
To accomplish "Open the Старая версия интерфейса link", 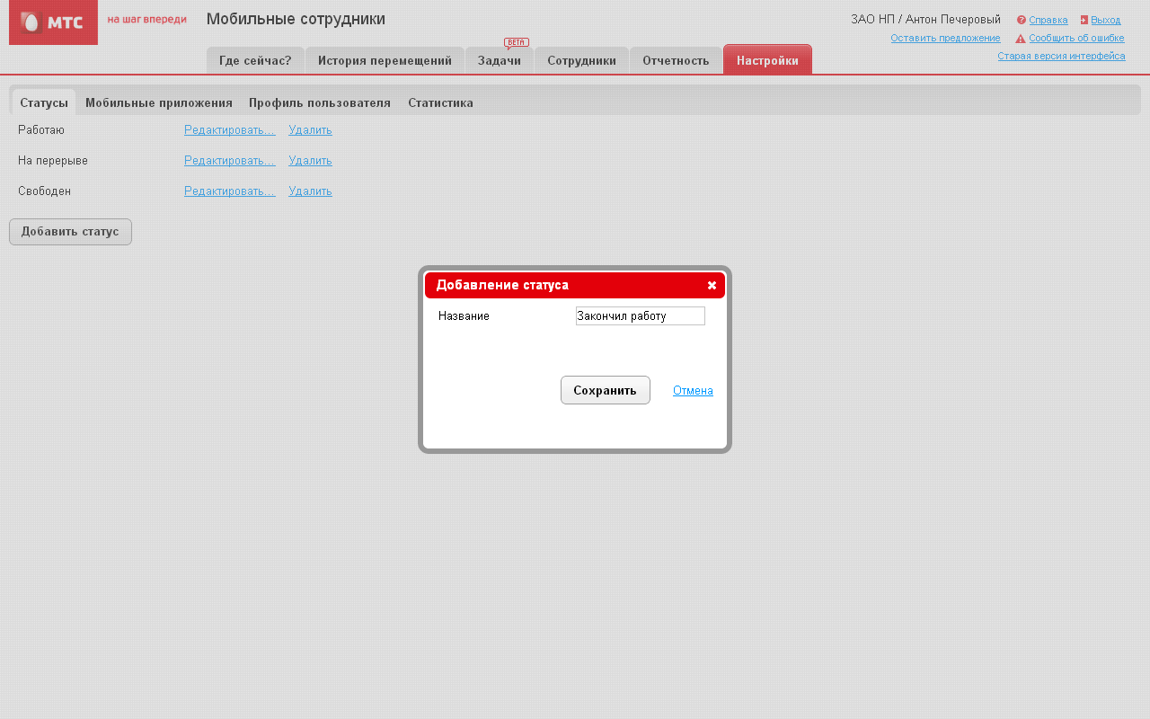I will (1061, 56).
